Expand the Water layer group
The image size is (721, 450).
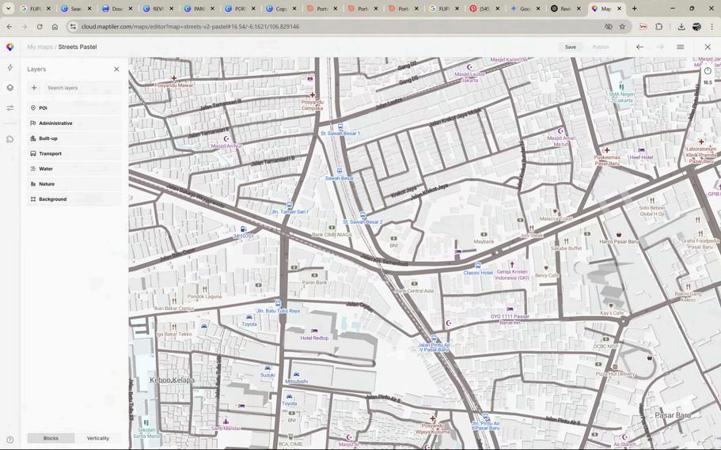pyautogui.click(x=74, y=168)
